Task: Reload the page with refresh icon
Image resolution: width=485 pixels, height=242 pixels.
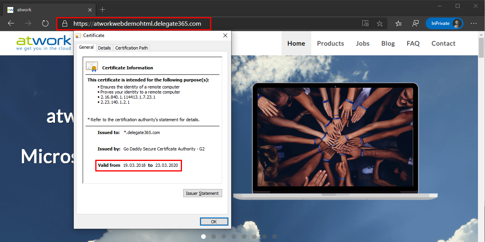Action: pyautogui.click(x=45, y=23)
